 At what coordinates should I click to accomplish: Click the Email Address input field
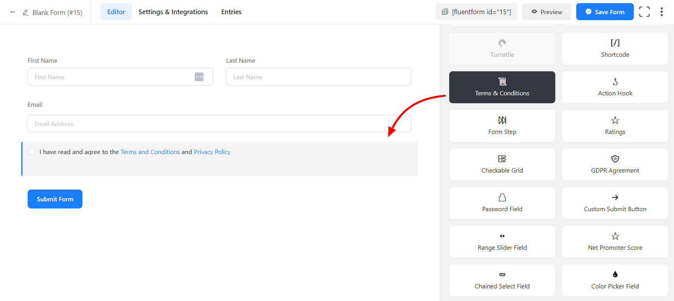219,124
